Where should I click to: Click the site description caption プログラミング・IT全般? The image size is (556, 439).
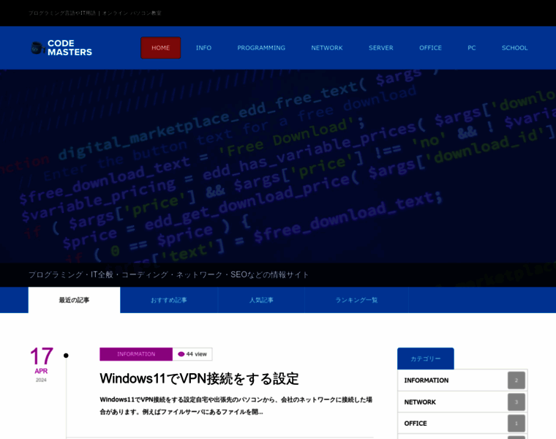[x=168, y=275]
